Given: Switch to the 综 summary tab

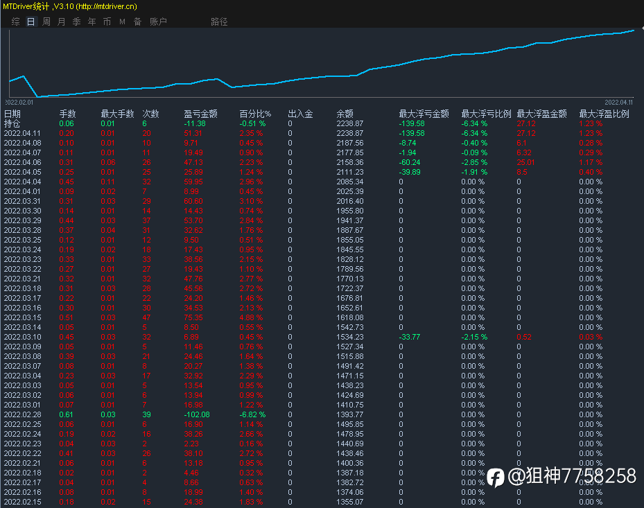Looking at the screenshot, I should 16,21.
